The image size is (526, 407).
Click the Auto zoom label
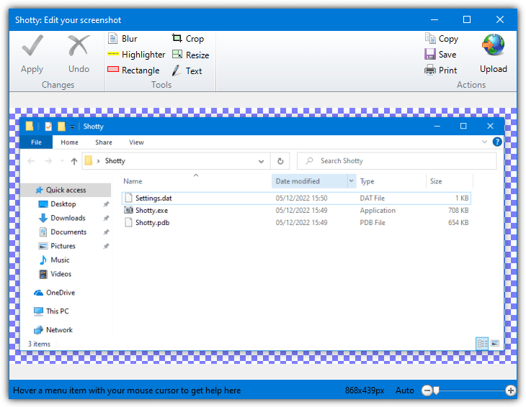pos(404,390)
